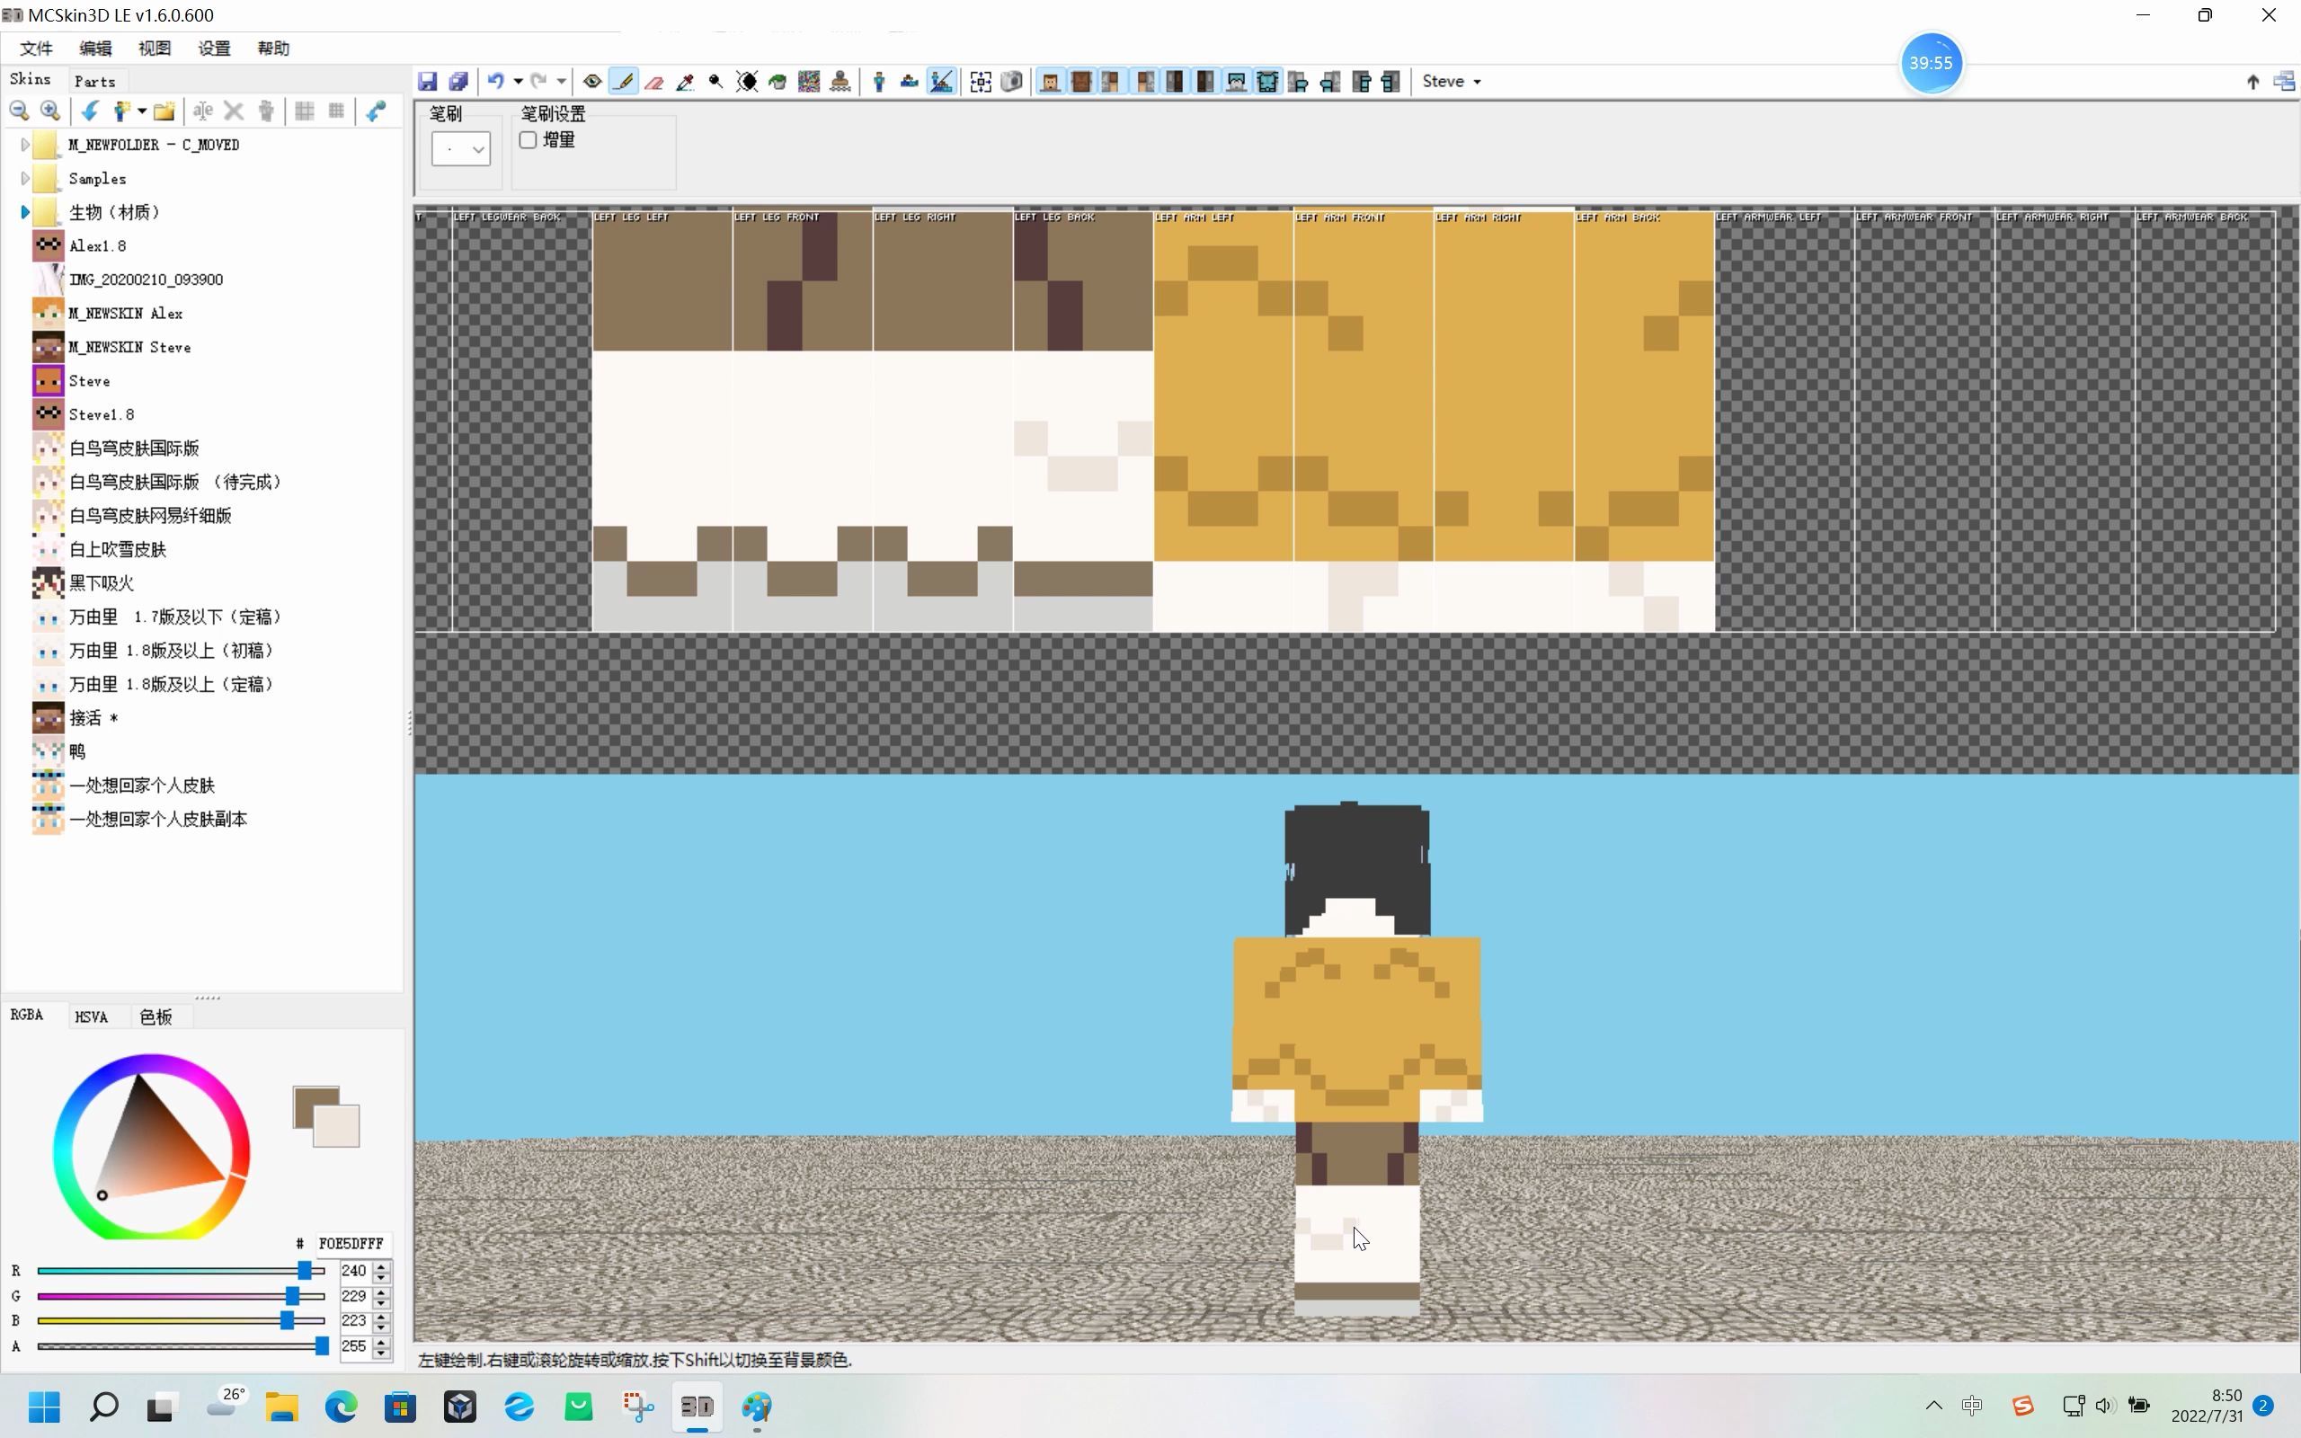This screenshot has width=2301, height=1438.
Task: Create a new skin with the figure icon
Action: click(120, 111)
